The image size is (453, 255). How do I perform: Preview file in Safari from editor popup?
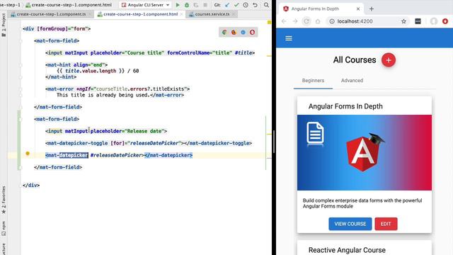(x=243, y=33)
